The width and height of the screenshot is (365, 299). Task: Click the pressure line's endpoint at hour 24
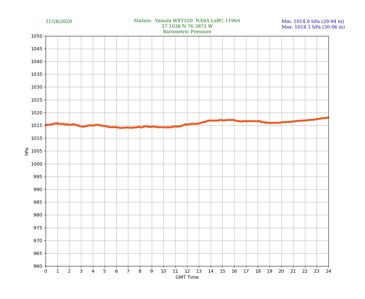[x=328, y=118]
